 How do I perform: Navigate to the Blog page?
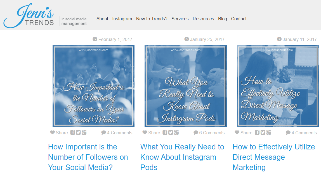point(222,19)
